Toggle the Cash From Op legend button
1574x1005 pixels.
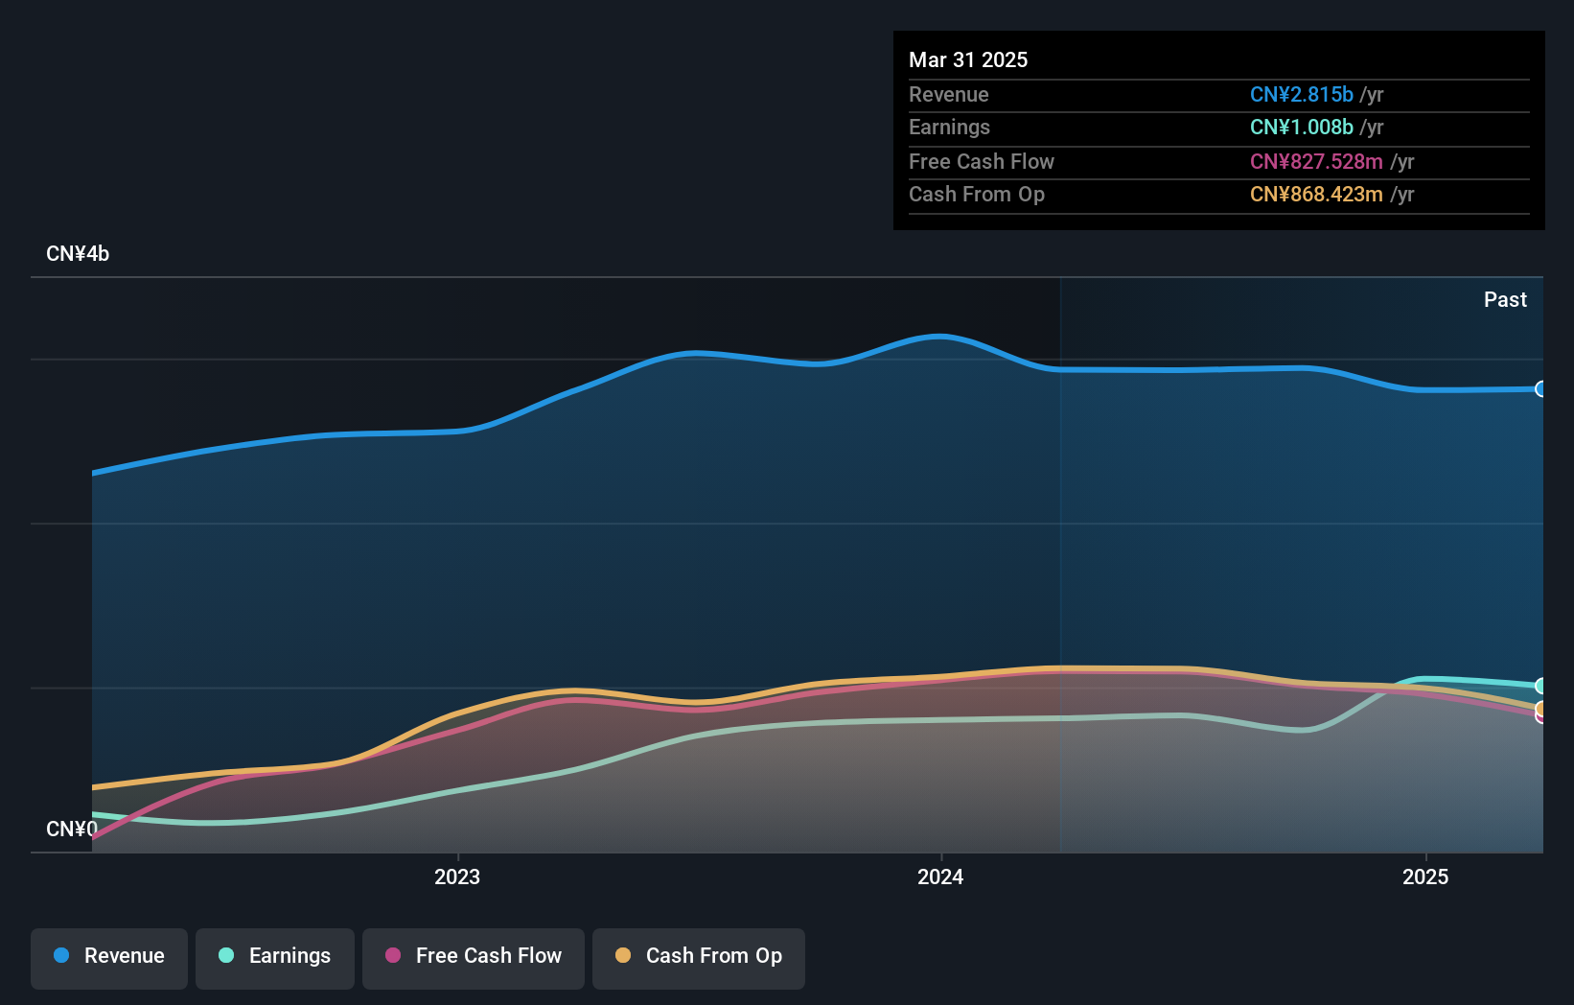tap(699, 958)
